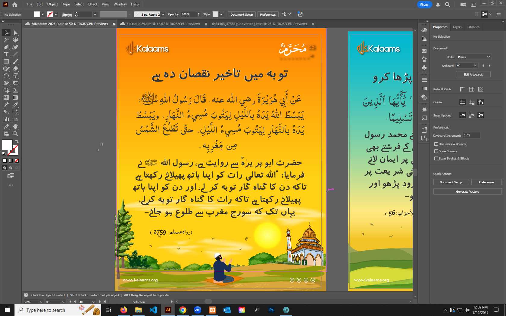Click the control bar fill color swatch
The image size is (506, 316).
(x=37, y=14)
